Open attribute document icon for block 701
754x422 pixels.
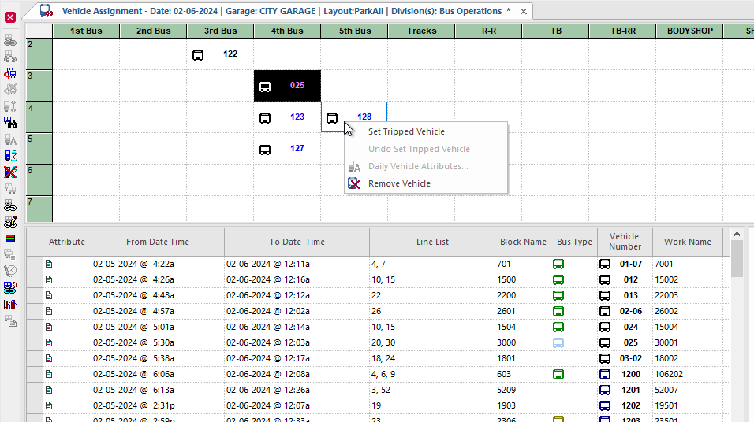tap(49, 264)
